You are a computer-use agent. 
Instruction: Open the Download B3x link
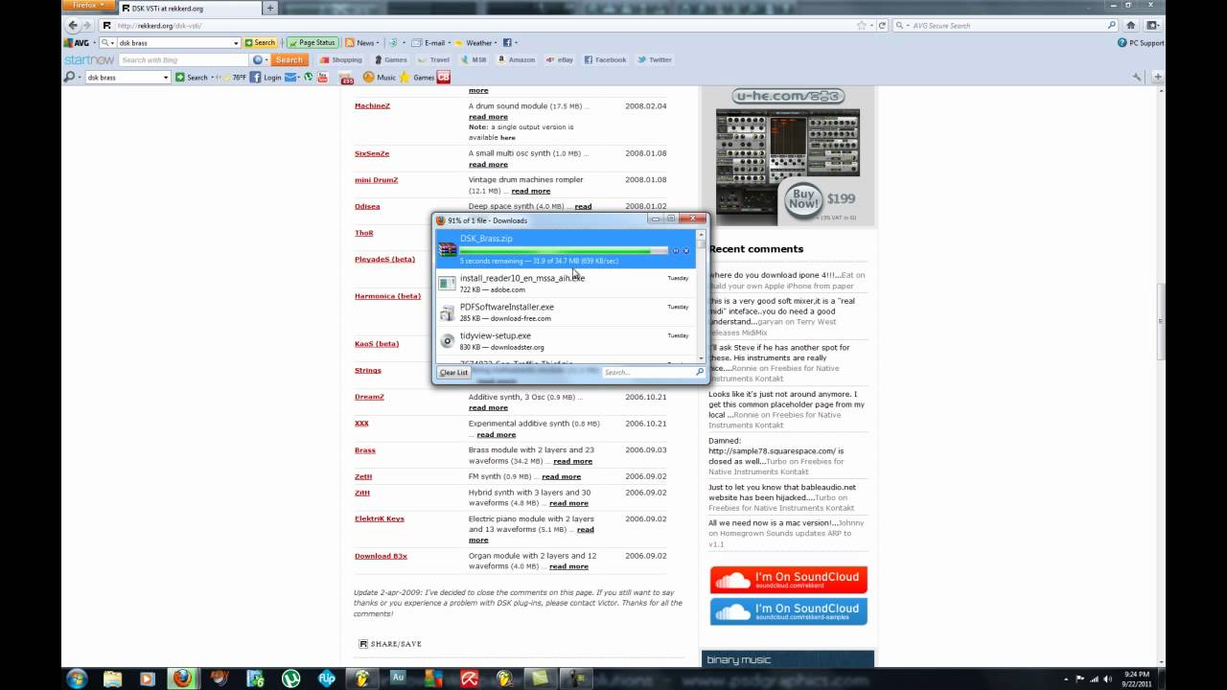click(381, 556)
